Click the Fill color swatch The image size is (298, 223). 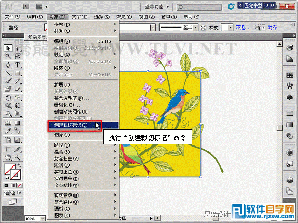tap(10, 169)
